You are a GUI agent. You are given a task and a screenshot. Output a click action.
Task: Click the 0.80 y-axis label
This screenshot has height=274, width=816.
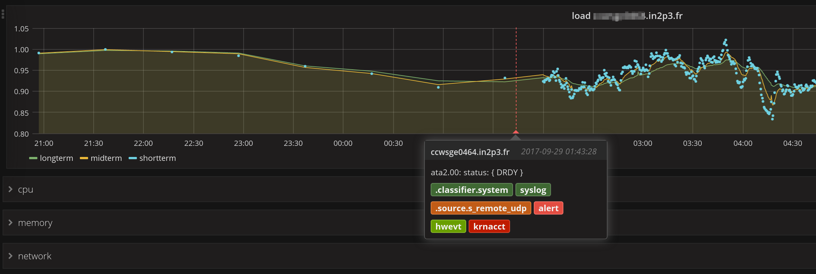coord(22,134)
